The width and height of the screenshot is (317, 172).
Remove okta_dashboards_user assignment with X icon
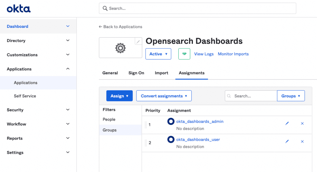point(302,141)
